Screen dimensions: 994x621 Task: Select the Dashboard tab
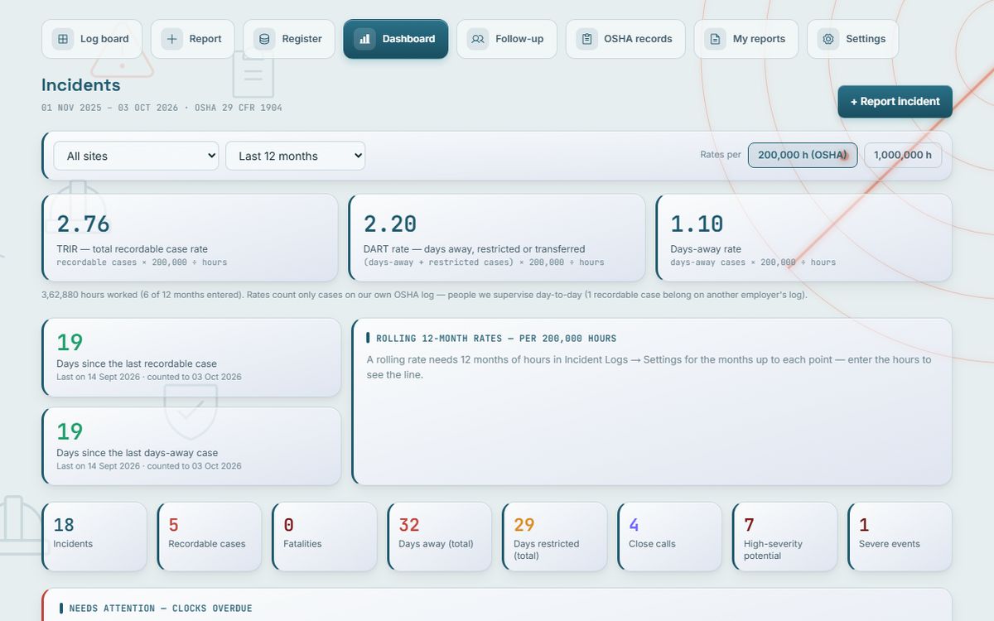pyautogui.click(x=396, y=39)
